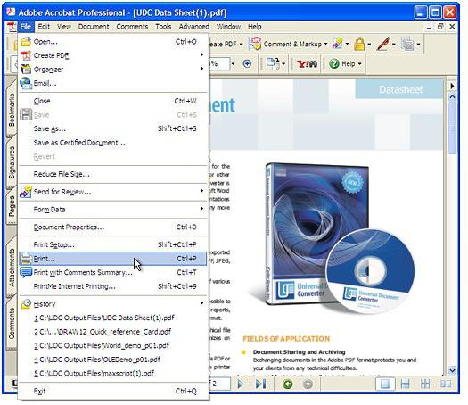The width and height of the screenshot is (468, 405).
Task: Switch to the Attachments side tab
Action: click(x=12, y=268)
